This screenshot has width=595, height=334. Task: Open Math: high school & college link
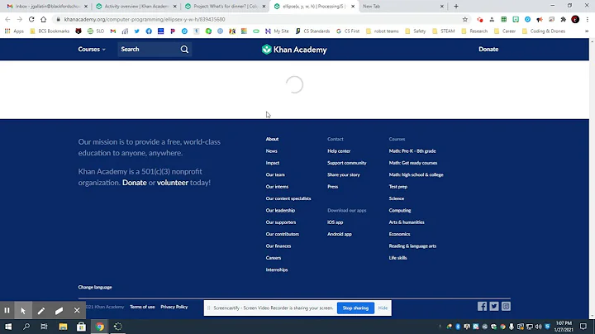click(416, 175)
